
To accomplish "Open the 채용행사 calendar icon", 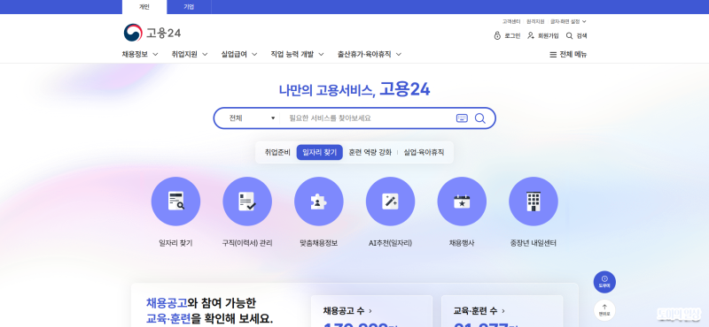I will [x=462, y=202].
